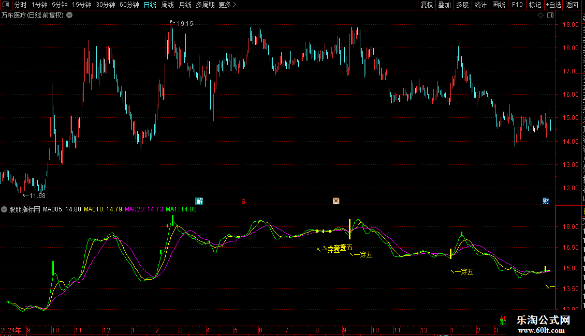Click the 扣散 indicator icon near time axis
Screen dimensions: 585x336
coord(503,320)
